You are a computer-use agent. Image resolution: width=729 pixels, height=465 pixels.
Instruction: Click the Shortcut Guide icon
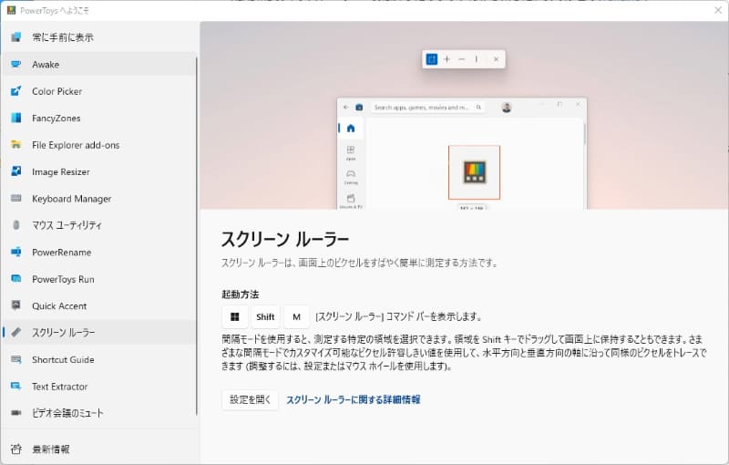[x=15, y=359]
